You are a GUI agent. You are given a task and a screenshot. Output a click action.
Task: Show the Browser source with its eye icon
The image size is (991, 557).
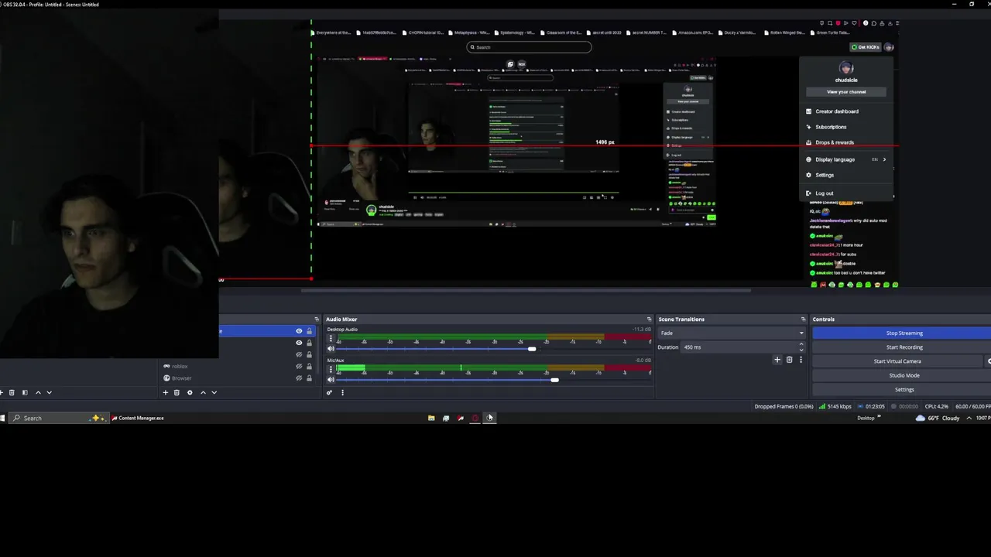pyautogui.click(x=299, y=378)
